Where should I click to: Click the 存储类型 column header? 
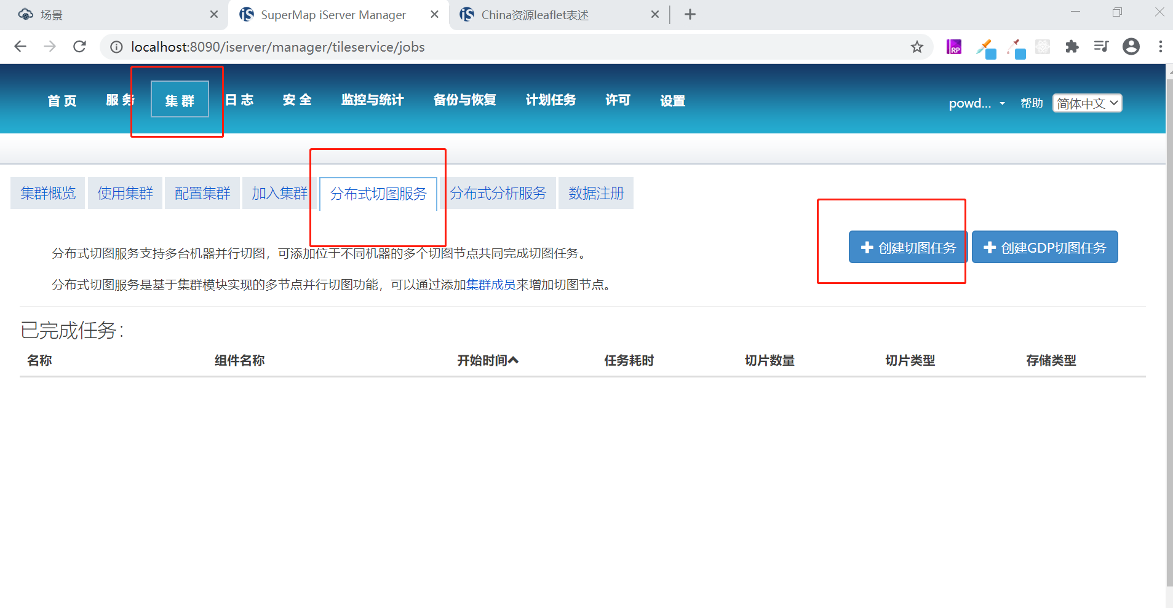[x=1051, y=360]
